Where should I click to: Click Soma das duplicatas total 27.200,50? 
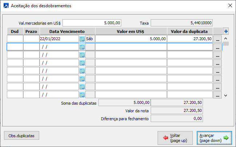[x=177, y=102]
